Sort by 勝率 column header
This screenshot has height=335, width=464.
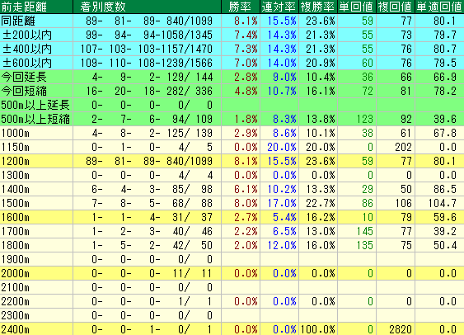pyautogui.click(x=241, y=7)
